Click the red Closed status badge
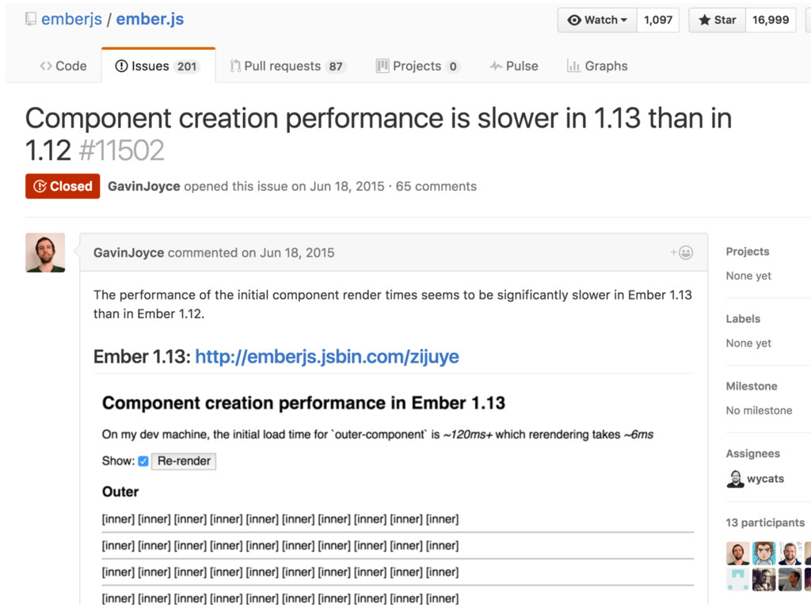The width and height of the screenshot is (811, 608). click(x=63, y=186)
